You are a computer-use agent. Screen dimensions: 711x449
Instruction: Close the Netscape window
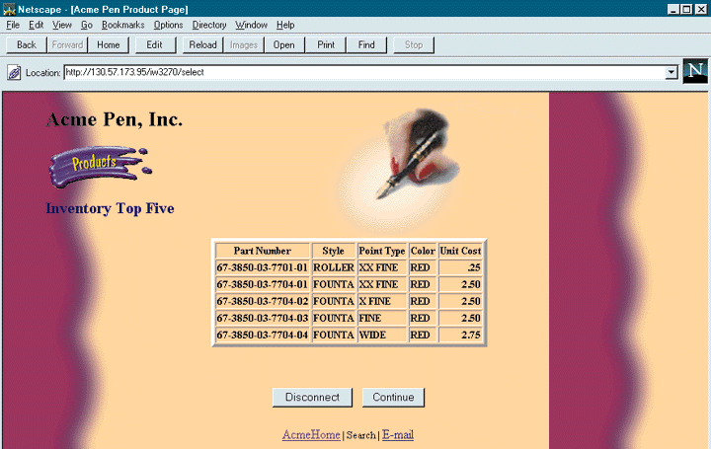coord(701,9)
